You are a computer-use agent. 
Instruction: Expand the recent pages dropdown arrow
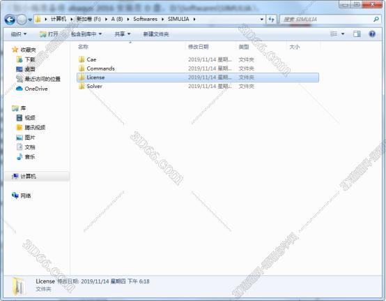[30, 20]
